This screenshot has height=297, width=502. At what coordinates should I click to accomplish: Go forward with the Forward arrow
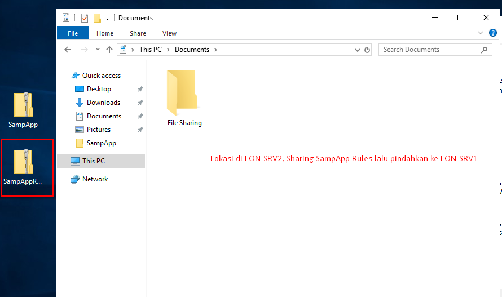(84, 50)
